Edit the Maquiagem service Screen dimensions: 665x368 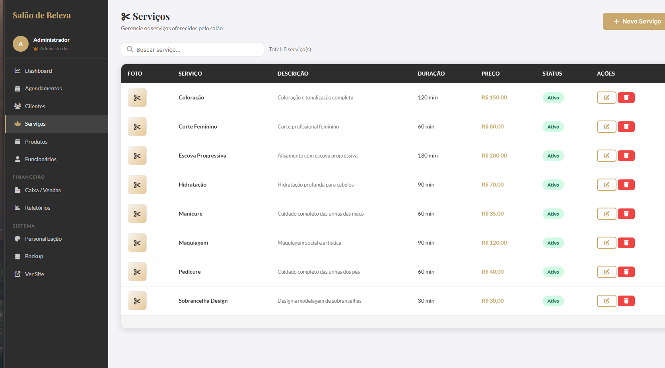(607, 243)
